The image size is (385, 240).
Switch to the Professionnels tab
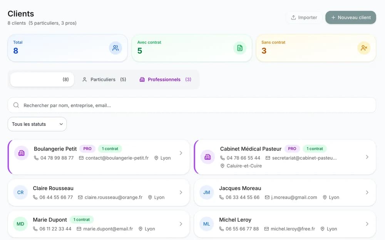tap(165, 79)
